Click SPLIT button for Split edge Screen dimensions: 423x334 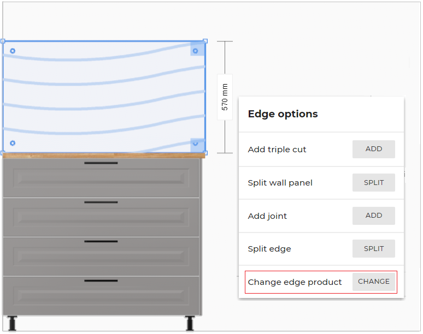click(373, 248)
